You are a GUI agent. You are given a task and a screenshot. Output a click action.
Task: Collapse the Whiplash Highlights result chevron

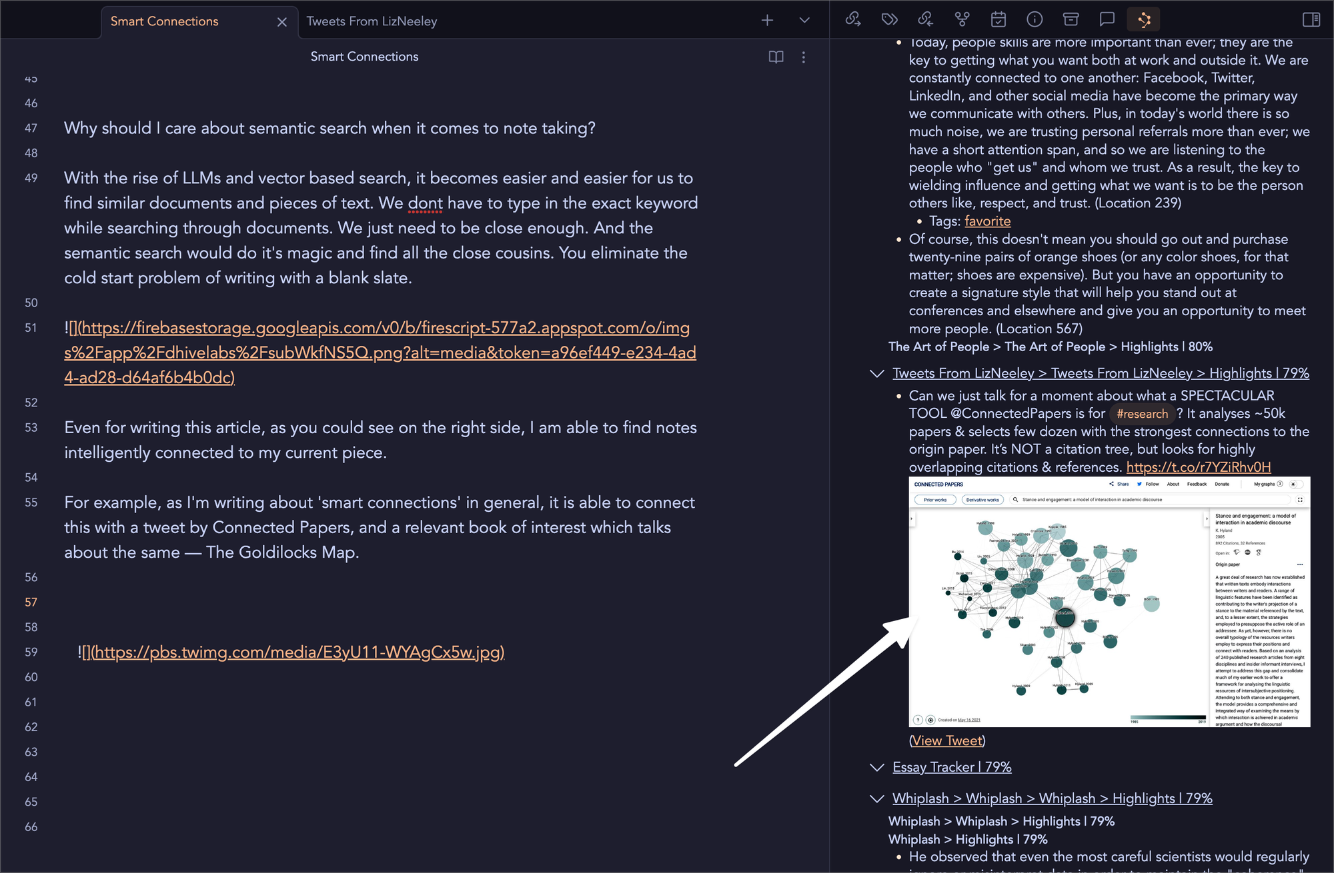click(877, 799)
